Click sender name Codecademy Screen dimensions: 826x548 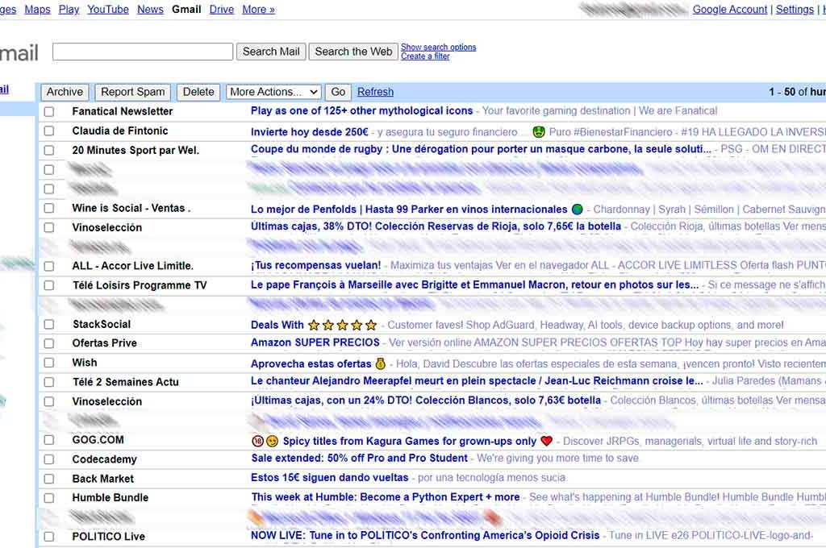click(x=104, y=459)
